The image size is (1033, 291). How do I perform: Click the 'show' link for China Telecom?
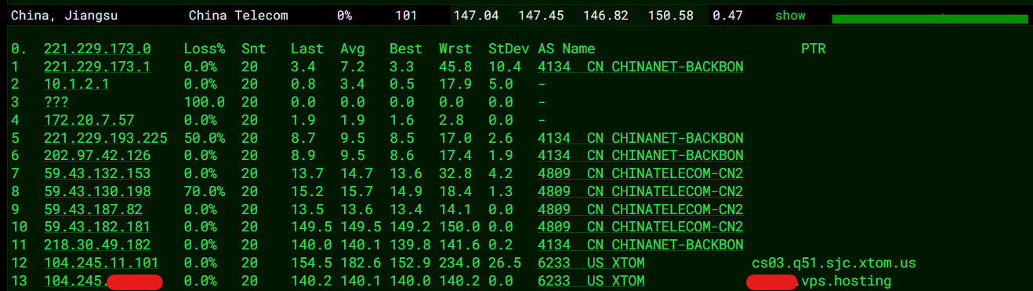790,16
